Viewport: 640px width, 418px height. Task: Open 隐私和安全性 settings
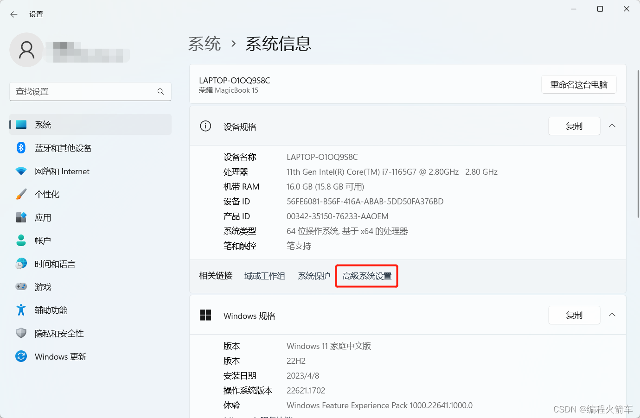tap(90, 333)
